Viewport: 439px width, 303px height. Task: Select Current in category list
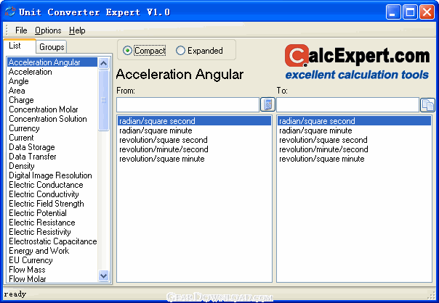click(x=52, y=138)
